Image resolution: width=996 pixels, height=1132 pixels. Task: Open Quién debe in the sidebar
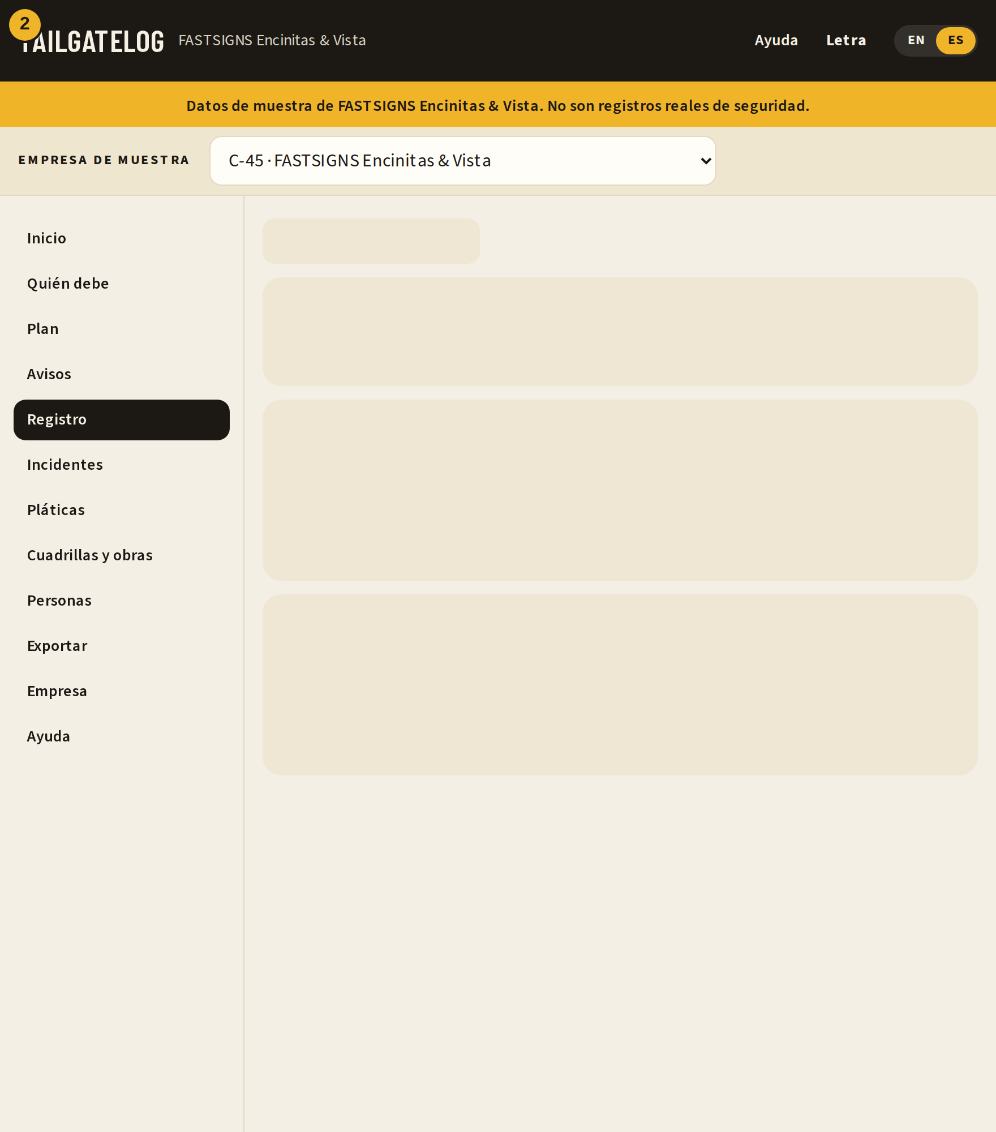pyautogui.click(x=122, y=284)
